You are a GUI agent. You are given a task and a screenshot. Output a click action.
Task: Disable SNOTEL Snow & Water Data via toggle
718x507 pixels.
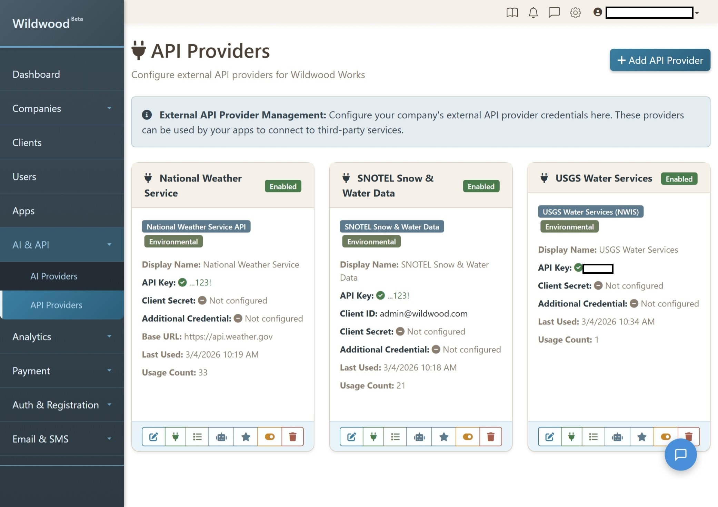468,436
